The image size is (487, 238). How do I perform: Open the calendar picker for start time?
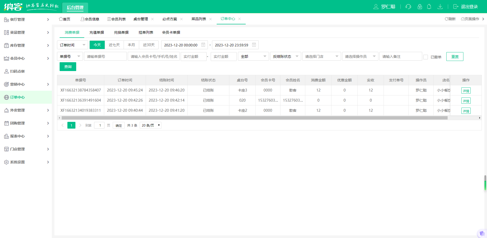[x=203, y=45]
